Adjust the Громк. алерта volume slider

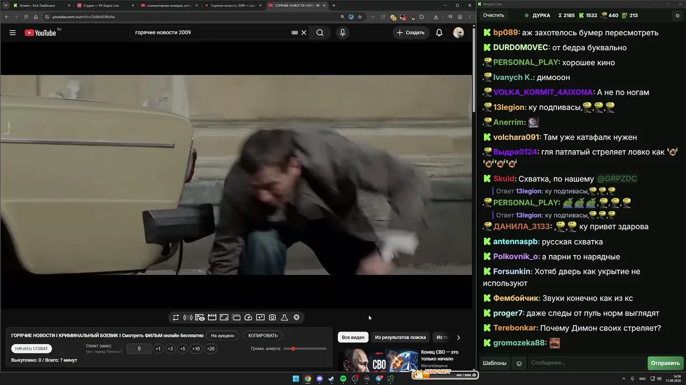click(305, 349)
